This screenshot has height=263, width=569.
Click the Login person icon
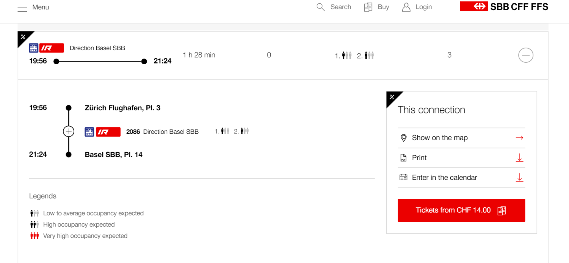[406, 7]
